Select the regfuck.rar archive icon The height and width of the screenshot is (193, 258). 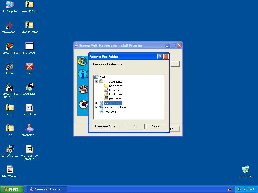tap(29, 110)
